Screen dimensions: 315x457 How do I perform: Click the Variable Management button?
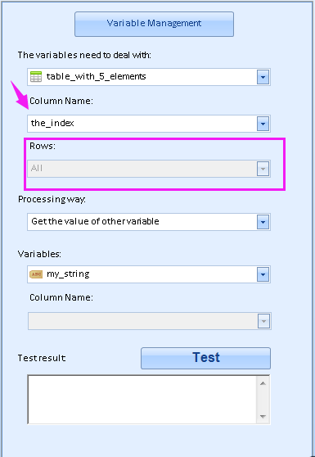154,24
